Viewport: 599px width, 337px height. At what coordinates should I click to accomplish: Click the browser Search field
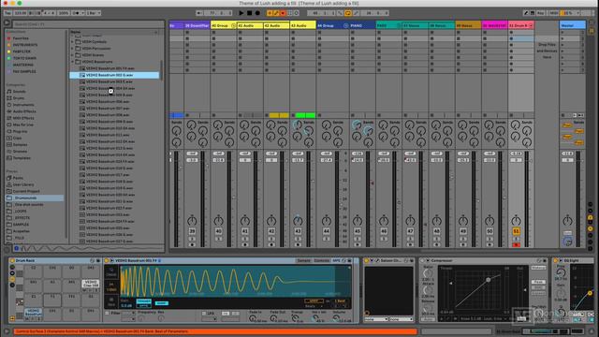89,24
